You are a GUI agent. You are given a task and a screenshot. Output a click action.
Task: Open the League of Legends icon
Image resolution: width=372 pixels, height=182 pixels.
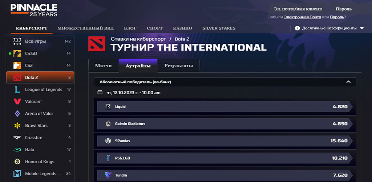17,89
